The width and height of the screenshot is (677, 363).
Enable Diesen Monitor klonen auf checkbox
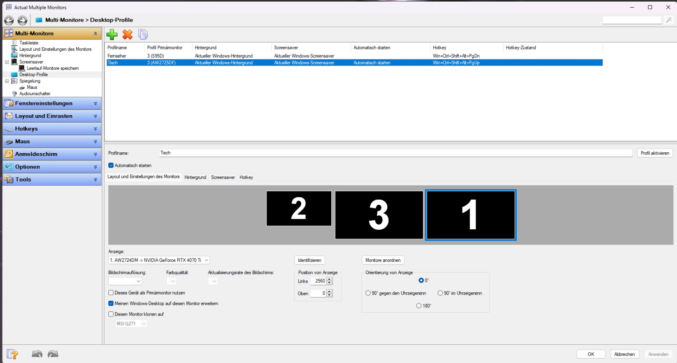(111, 314)
